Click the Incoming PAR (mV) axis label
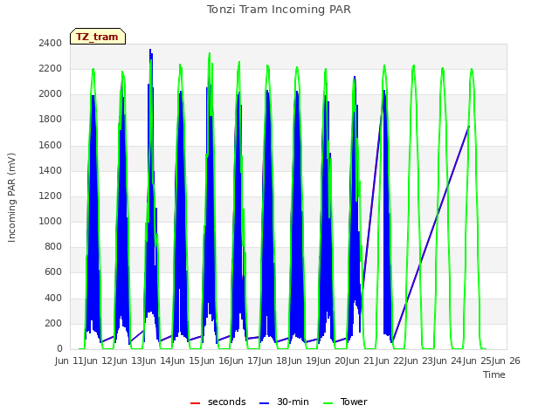Image resolution: width=559 pixels, height=419 pixels. [11, 198]
